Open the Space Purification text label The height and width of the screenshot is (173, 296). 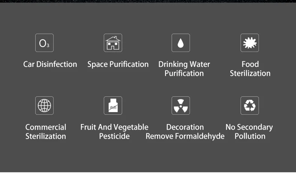click(x=118, y=64)
